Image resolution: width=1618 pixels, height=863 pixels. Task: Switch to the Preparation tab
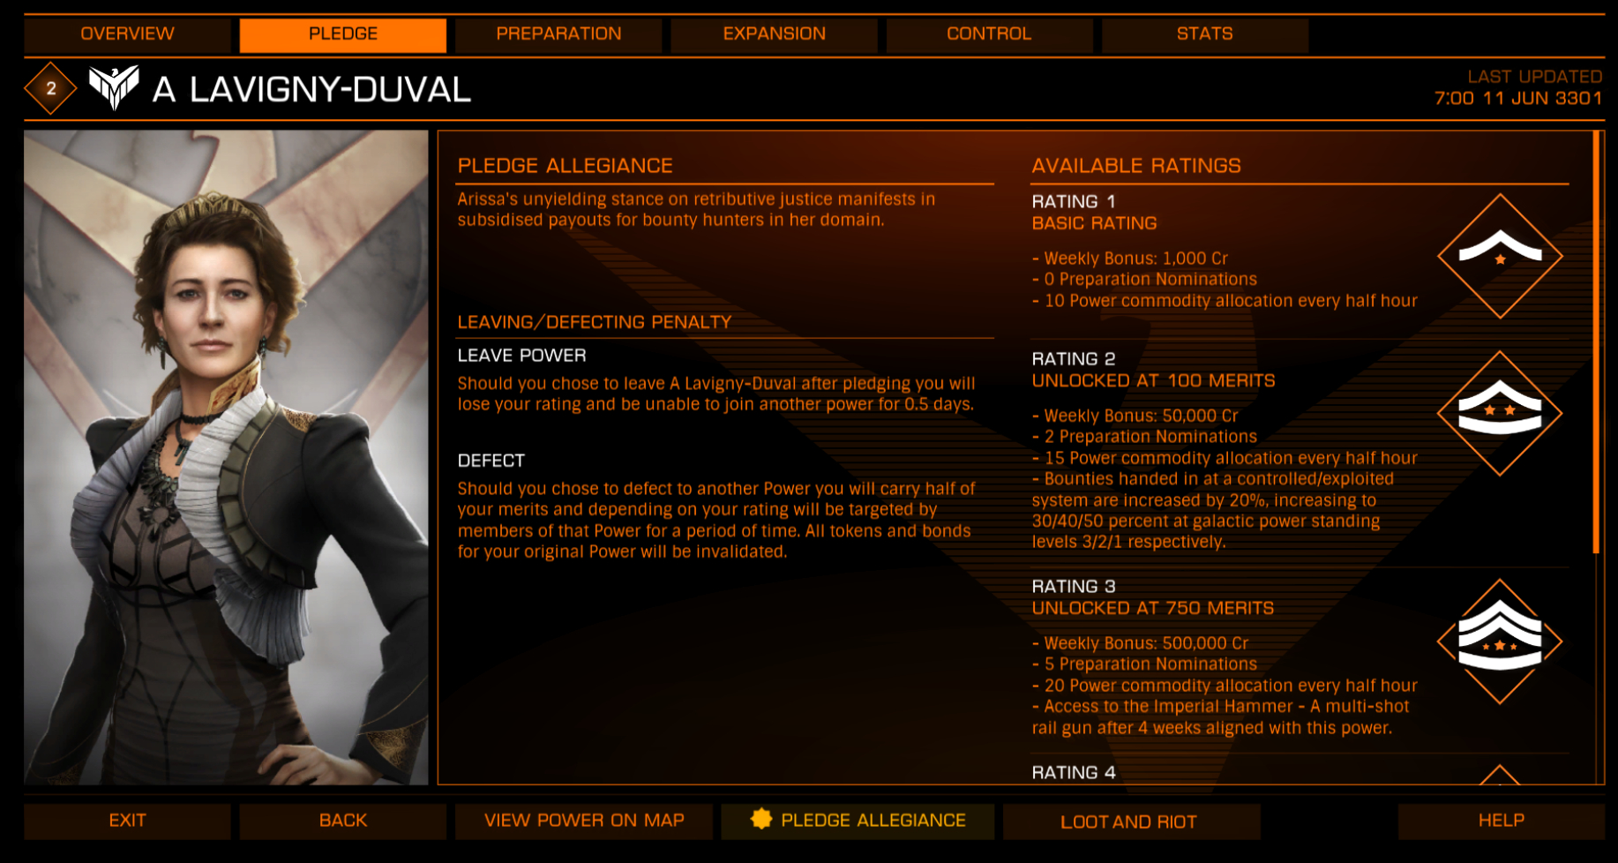click(558, 34)
